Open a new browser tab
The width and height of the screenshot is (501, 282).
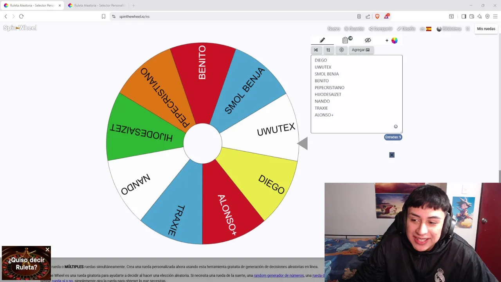133,5
